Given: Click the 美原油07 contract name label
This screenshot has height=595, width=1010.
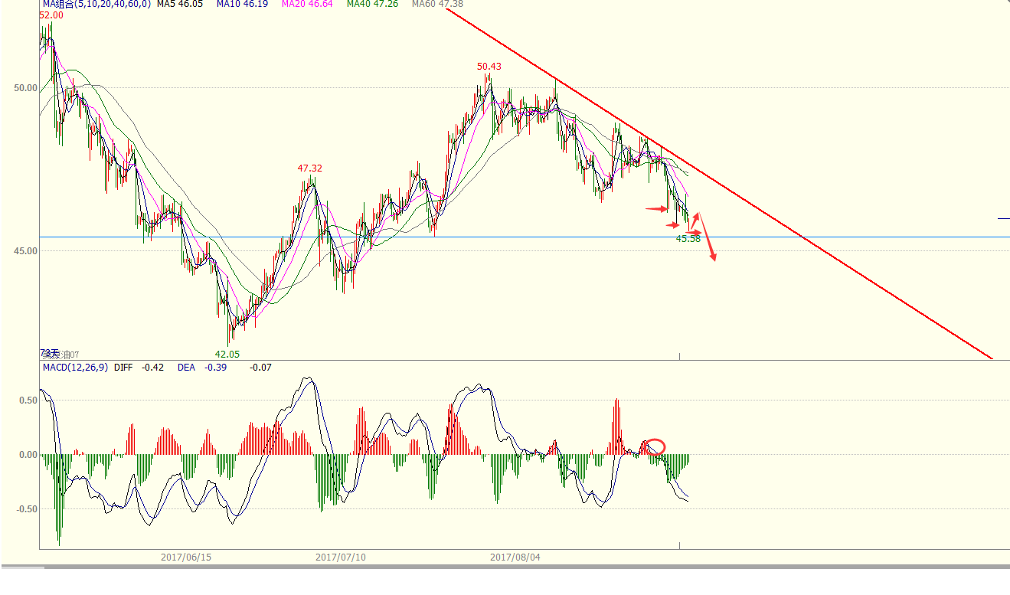Looking at the screenshot, I should click(60, 354).
